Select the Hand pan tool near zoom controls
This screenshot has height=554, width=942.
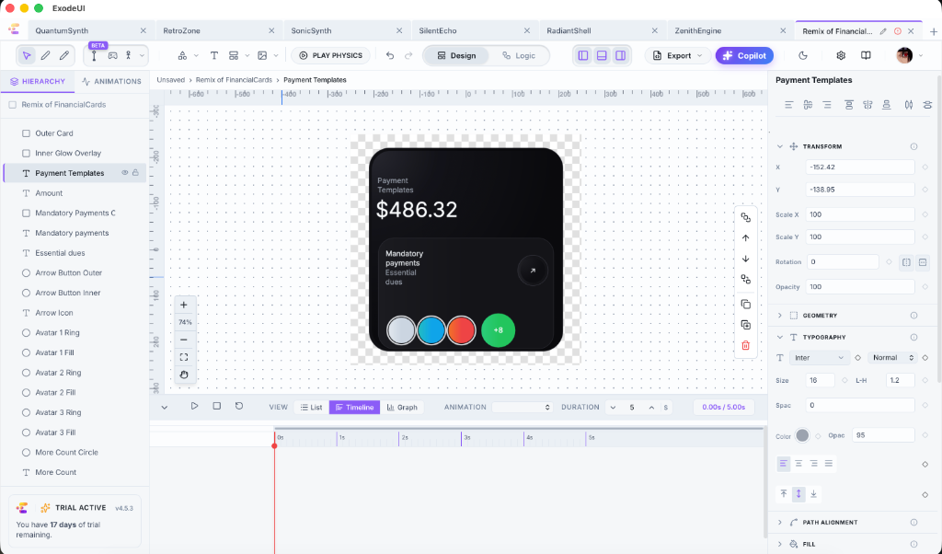(185, 375)
